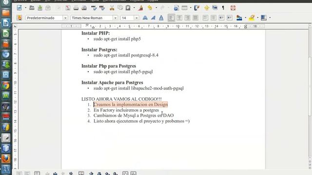Open the Undo history dropdown arrow
The image size is (312, 175).
click(x=156, y=8)
